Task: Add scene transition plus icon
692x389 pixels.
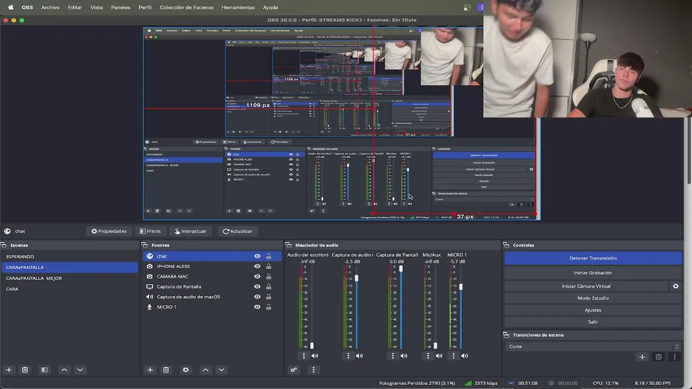Action: pos(642,357)
